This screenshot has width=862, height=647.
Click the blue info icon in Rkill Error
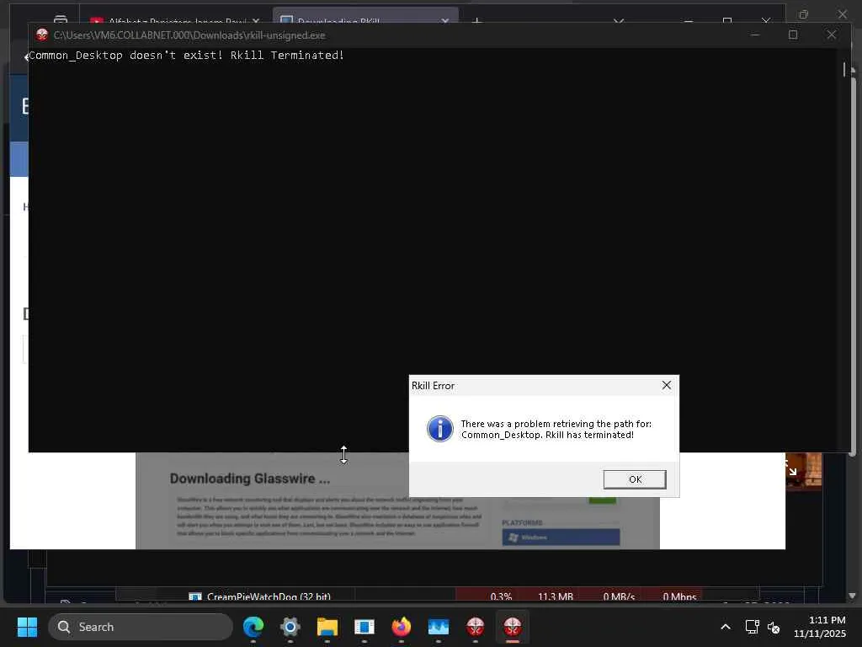439,429
